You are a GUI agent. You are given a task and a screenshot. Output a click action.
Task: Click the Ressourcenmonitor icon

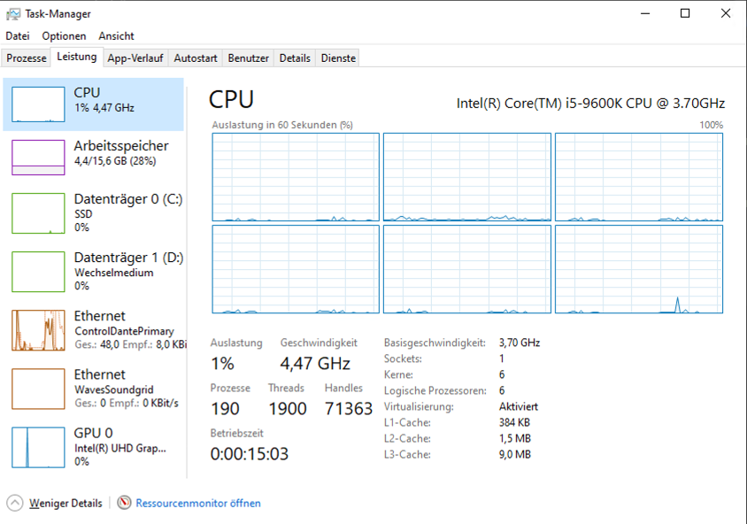[x=124, y=503]
